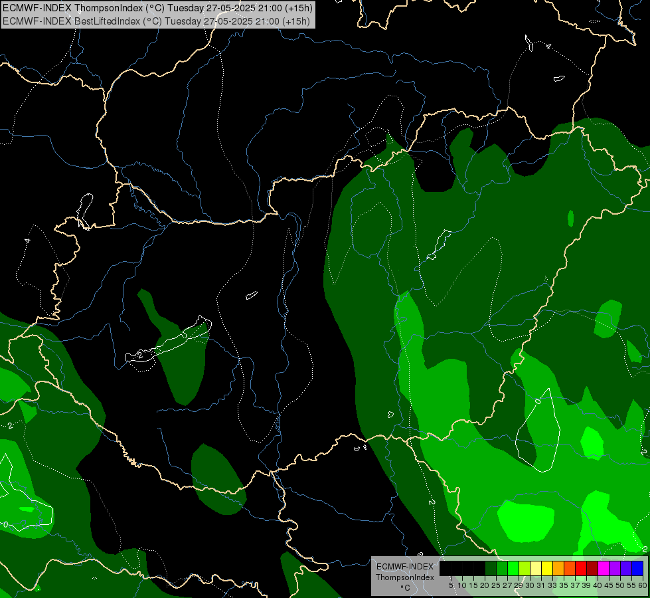
Task: Click the ThompsonIndex title line at top
Action: pos(157,7)
